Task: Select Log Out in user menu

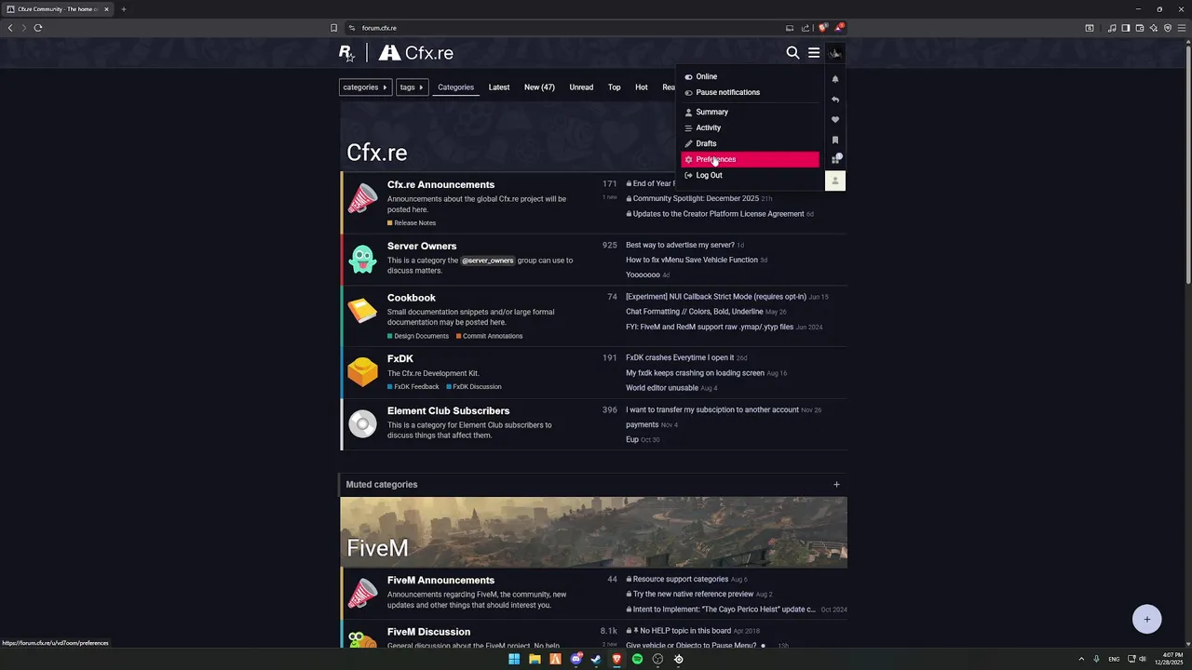Action: (751, 175)
